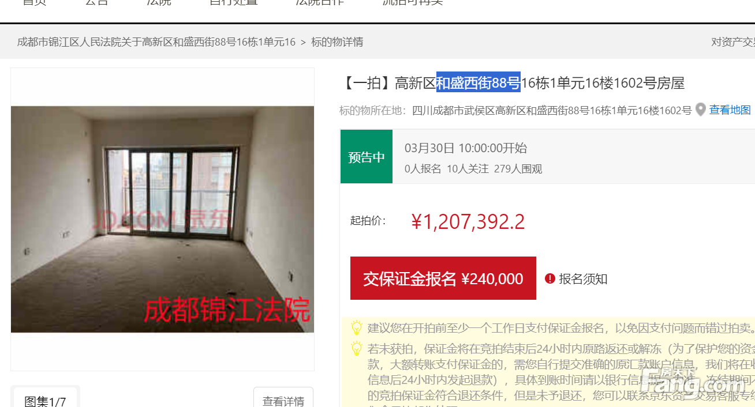
Task: Open the 查看地图 map link
Action: pyautogui.click(x=730, y=110)
